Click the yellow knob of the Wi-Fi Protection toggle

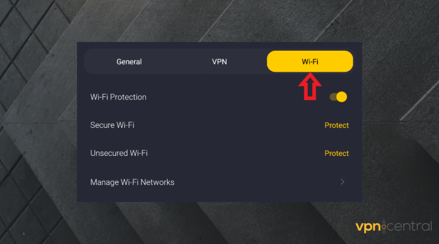tap(341, 97)
